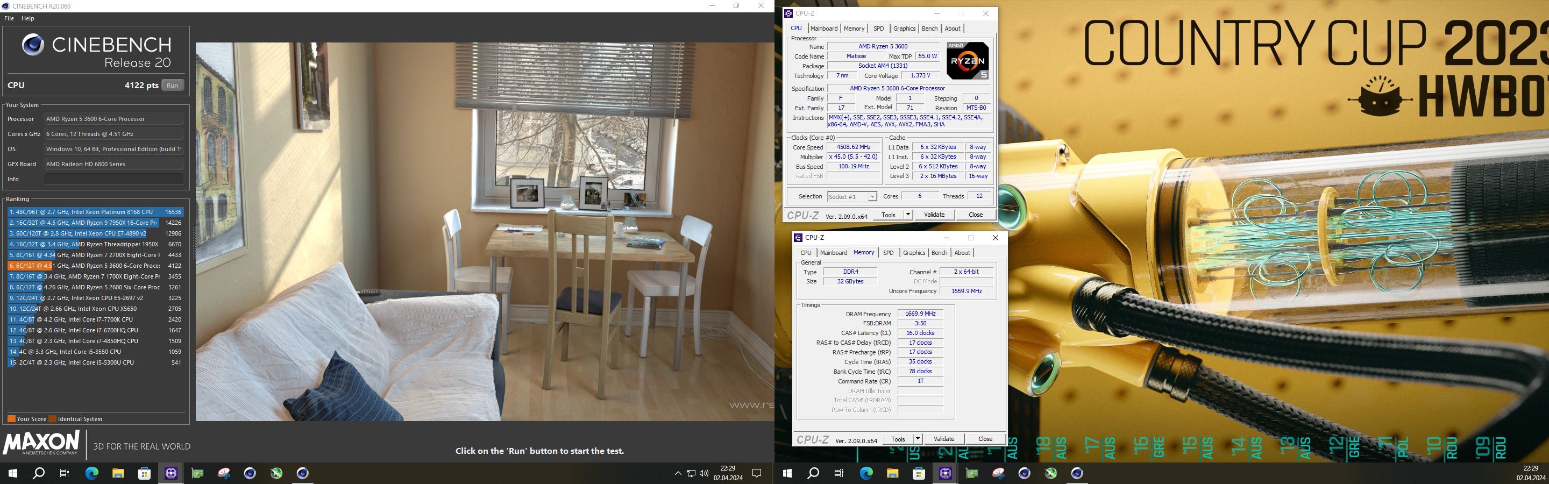
Task: Open Mainboard tab in Timings CPU-Z window
Action: click(834, 253)
